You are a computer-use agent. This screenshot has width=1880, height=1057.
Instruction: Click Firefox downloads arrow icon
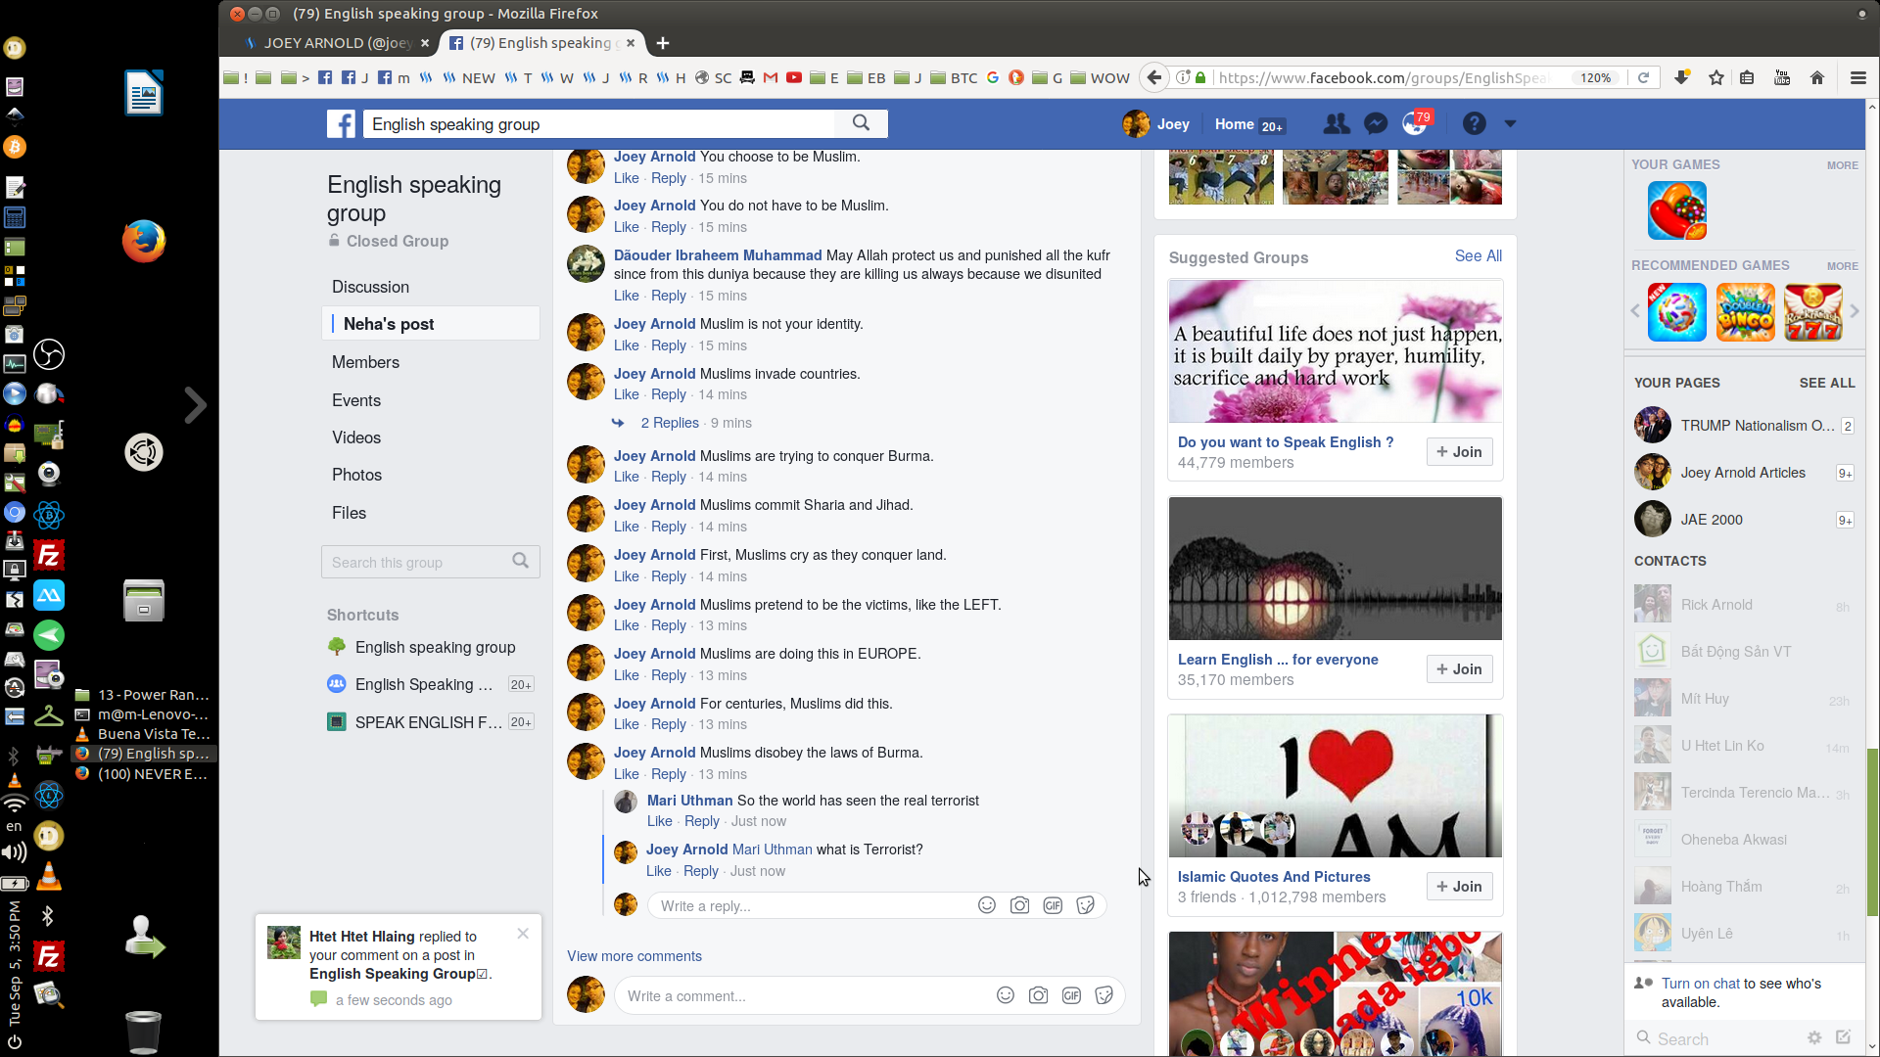(1682, 77)
